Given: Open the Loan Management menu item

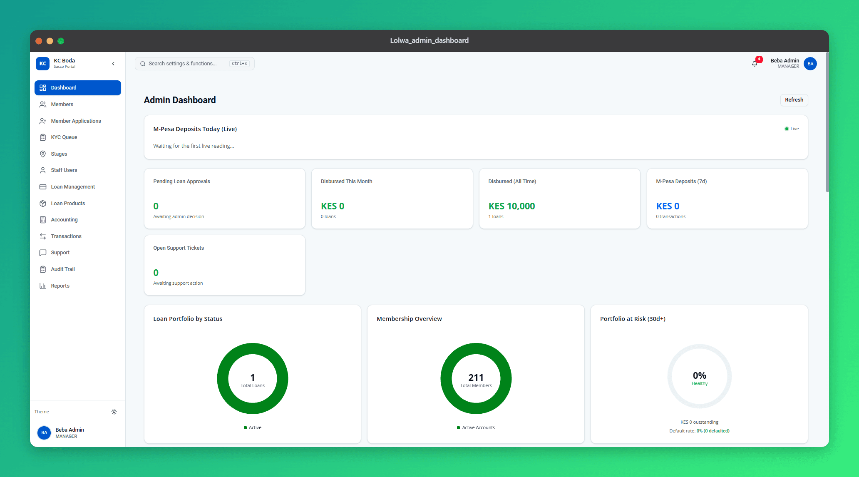Looking at the screenshot, I should click(x=78, y=187).
